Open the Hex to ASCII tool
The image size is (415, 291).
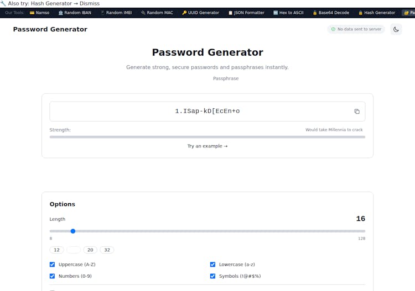(x=288, y=13)
